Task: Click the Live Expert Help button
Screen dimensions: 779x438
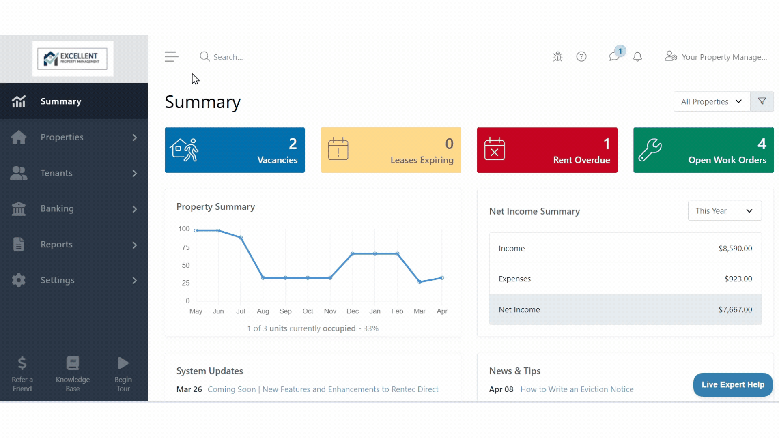Action: [733, 385]
